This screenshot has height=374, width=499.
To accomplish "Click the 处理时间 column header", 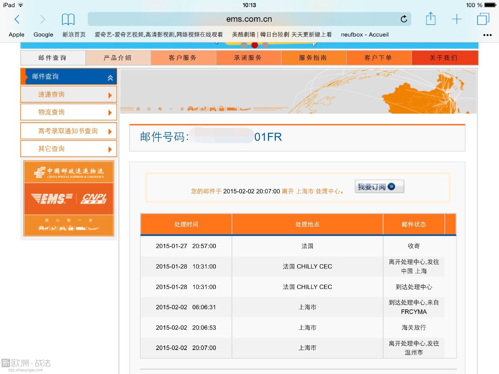I will [x=186, y=224].
